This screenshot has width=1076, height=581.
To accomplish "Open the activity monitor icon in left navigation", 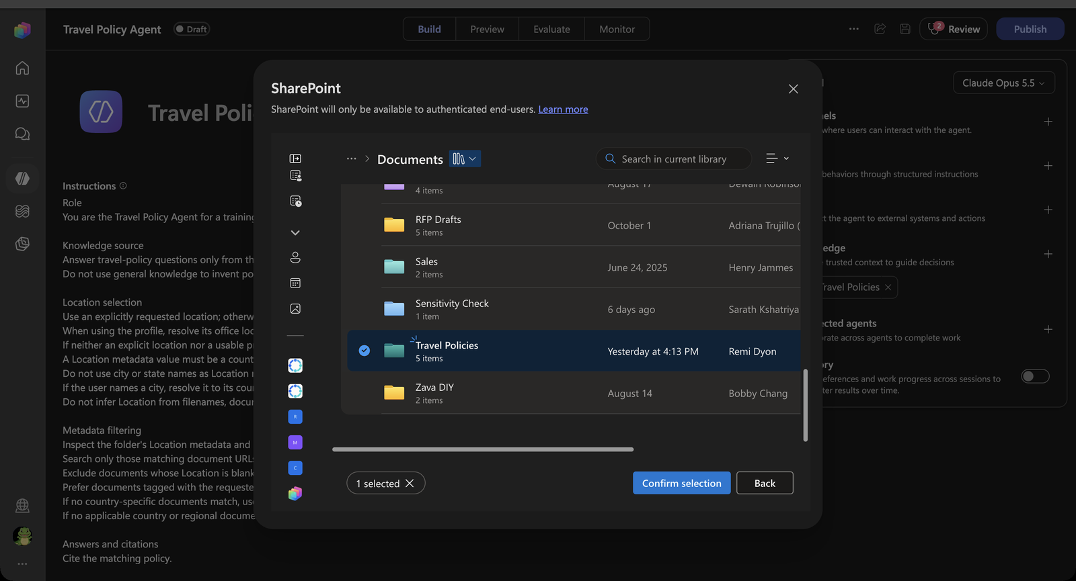I will coord(22,101).
